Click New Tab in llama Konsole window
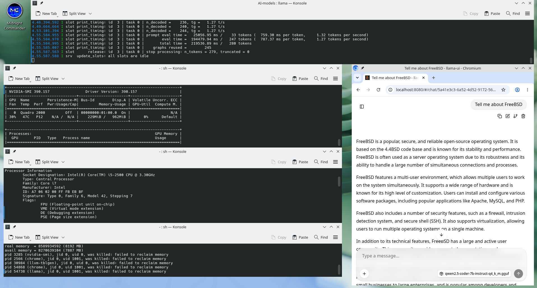Viewport: 537px width, 288px height. (46, 13)
